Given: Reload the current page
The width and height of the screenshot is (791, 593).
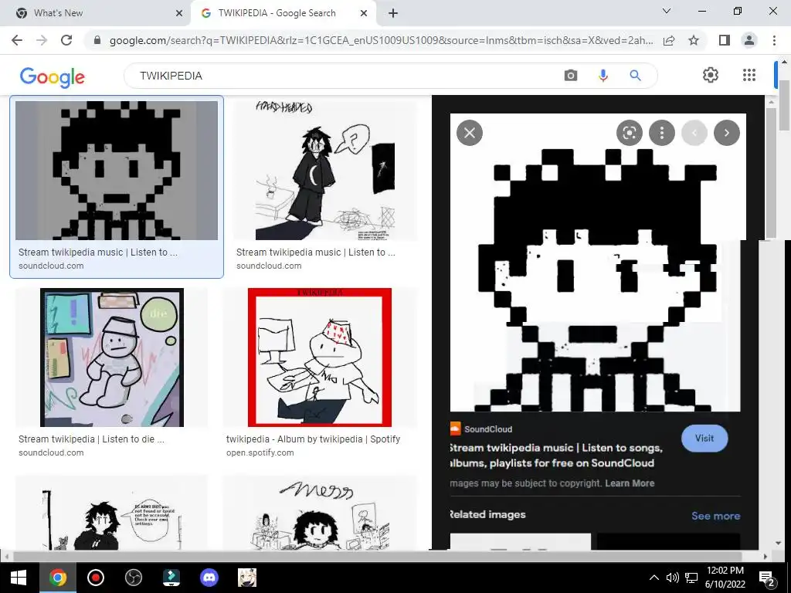Looking at the screenshot, I should coord(66,40).
